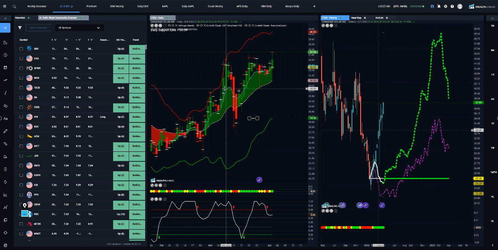Switch to Premium workspace tab
The width and height of the screenshot is (498, 250).
[x=91, y=6]
